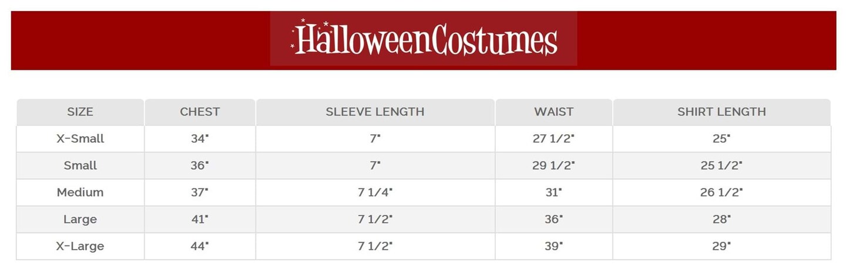Click the 28" shirt length for Large
This screenshot has height=276, width=846.
click(x=721, y=220)
